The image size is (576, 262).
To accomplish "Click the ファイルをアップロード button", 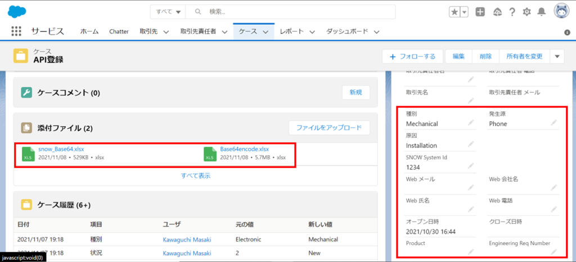I will click(329, 128).
